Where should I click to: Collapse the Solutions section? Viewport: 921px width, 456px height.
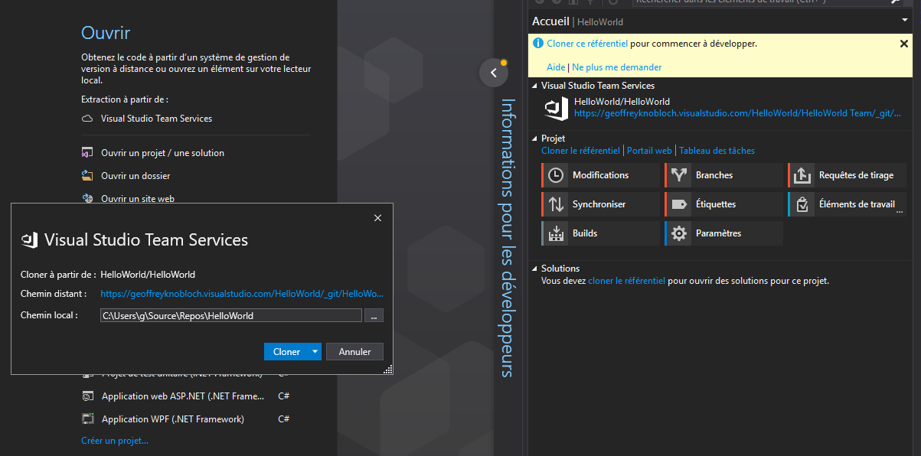tap(535, 269)
